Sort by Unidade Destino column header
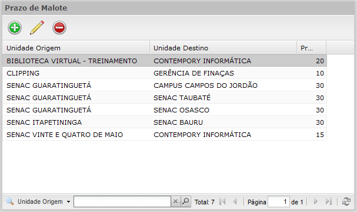This screenshot has height=212, width=357. point(223,48)
